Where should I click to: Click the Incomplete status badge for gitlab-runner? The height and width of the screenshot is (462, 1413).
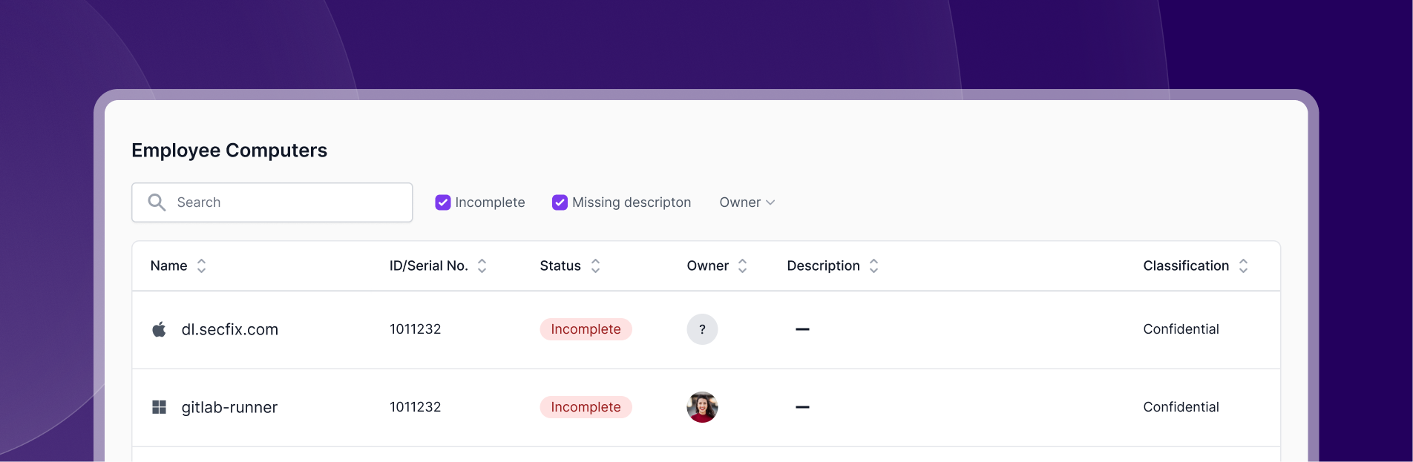pos(586,407)
